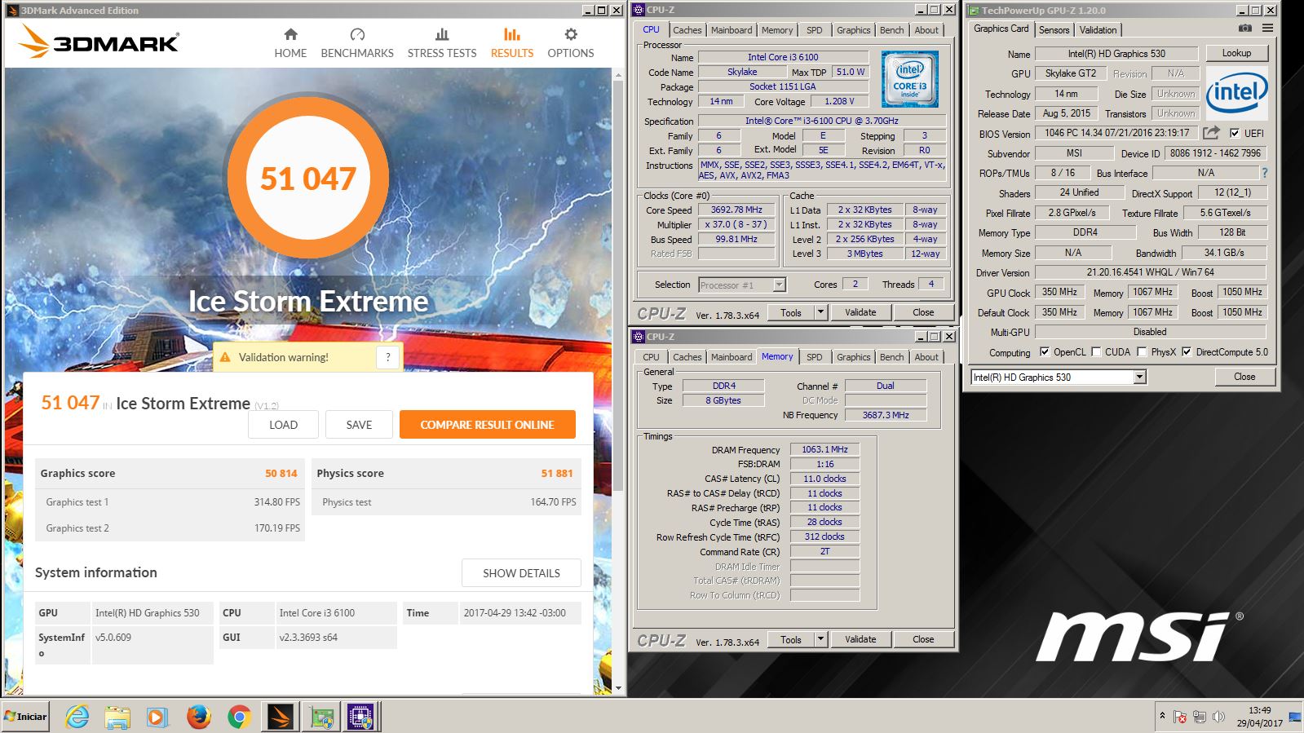1304x733 pixels.
Task: Switch to the 3DMark taskbar button
Action: [280, 717]
